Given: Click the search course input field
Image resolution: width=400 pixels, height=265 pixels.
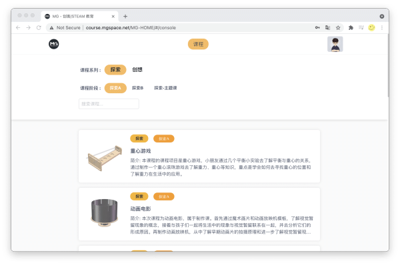Looking at the screenshot, I should (109, 104).
